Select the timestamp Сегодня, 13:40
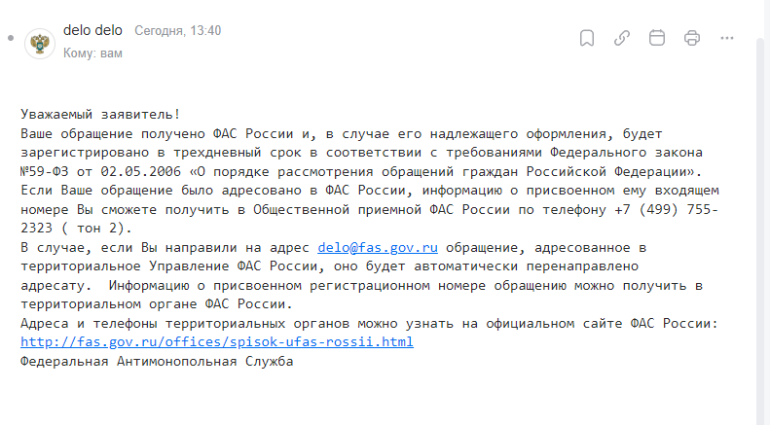The width and height of the screenshot is (770, 425). 178,30
